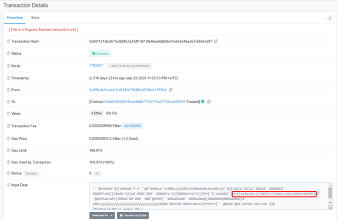Open block 7788327 link
The image size is (337, 220).
pyautogui.click(x=96, y=66)
